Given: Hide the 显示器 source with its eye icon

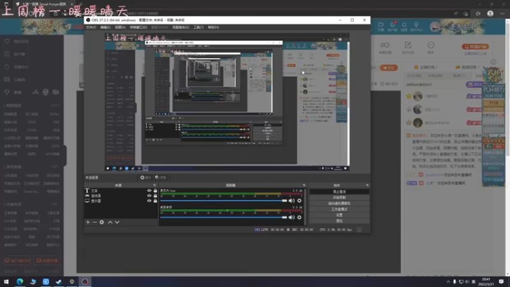Looking at the screenshot, I should coord(149,201).
